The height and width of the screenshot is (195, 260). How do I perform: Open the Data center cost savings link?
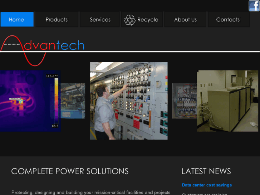click(207, 185)
